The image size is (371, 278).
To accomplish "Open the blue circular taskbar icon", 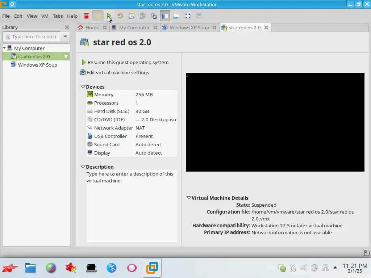I will [112, 268].
